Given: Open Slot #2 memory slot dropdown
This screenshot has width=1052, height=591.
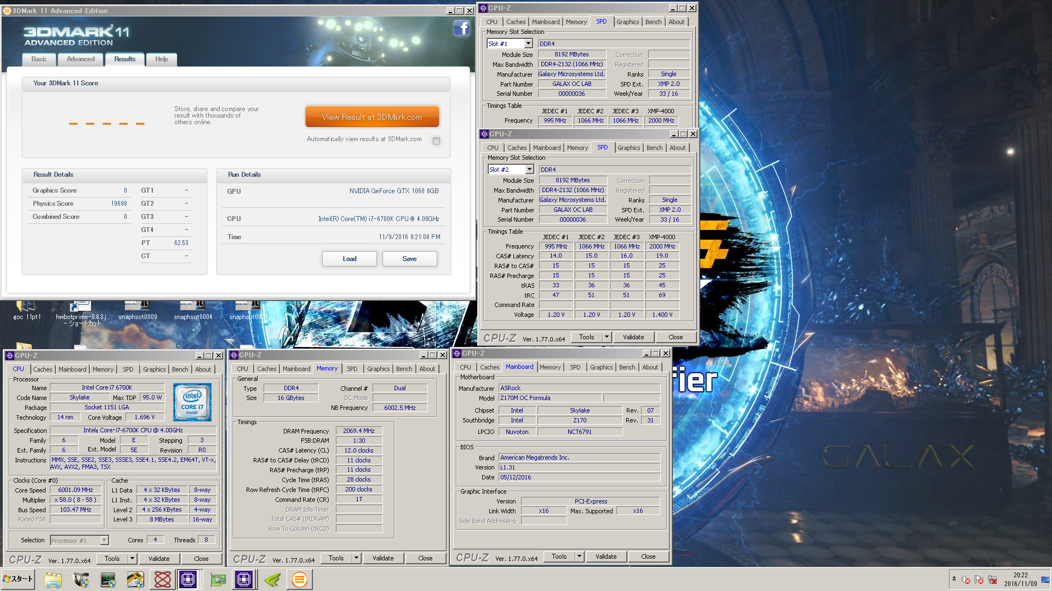Looking at the screenshot, I should 530,170.
